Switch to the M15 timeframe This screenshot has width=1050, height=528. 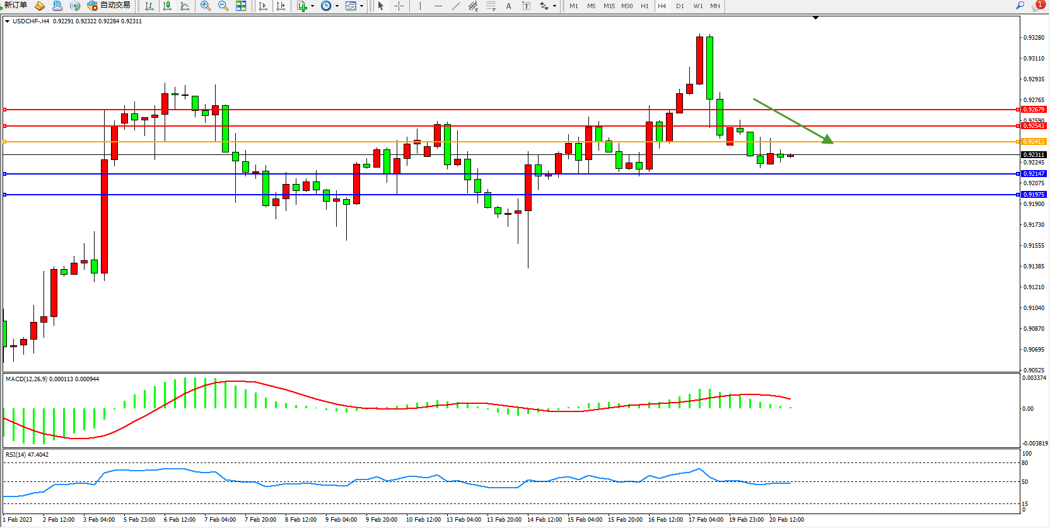click(609, 6)
